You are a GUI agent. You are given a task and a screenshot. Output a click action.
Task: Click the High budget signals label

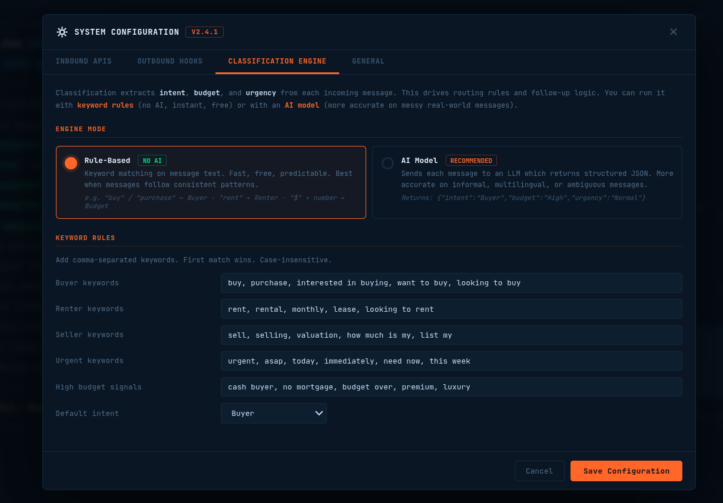(x=99, y=387)
